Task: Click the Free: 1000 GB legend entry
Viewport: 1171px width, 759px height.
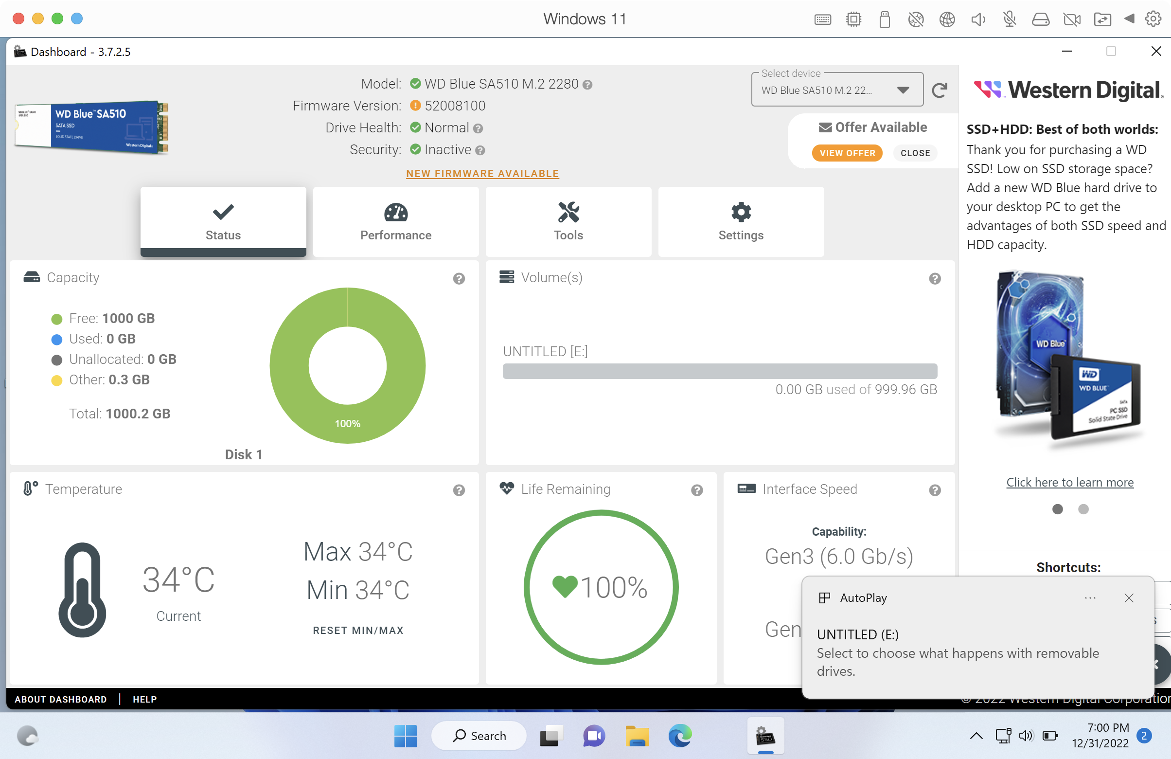Action: click(x=103, y=319)
